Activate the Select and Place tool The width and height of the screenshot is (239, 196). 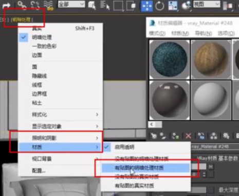pos(186,6)
